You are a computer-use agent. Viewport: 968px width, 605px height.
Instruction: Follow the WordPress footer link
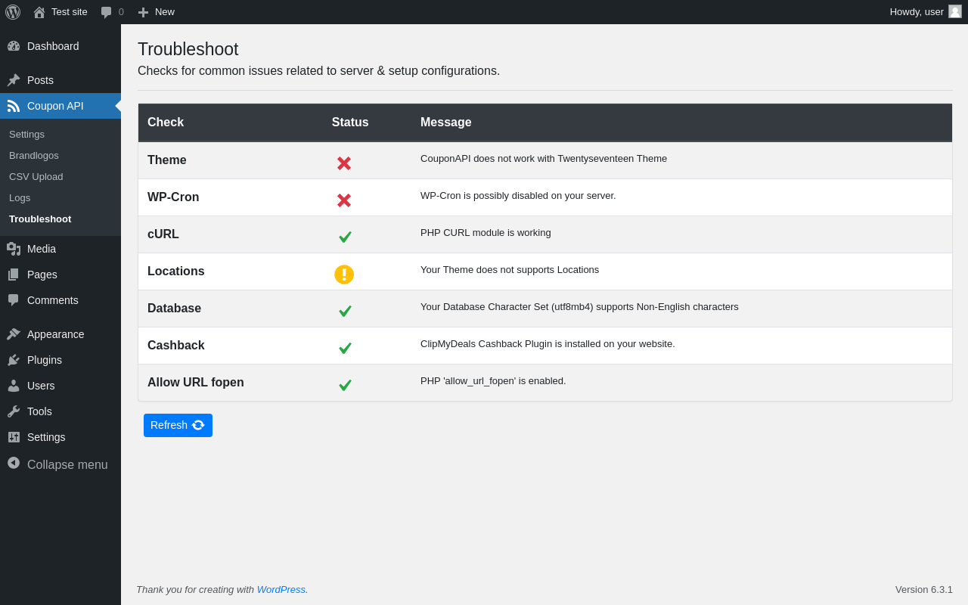point(281,590)
